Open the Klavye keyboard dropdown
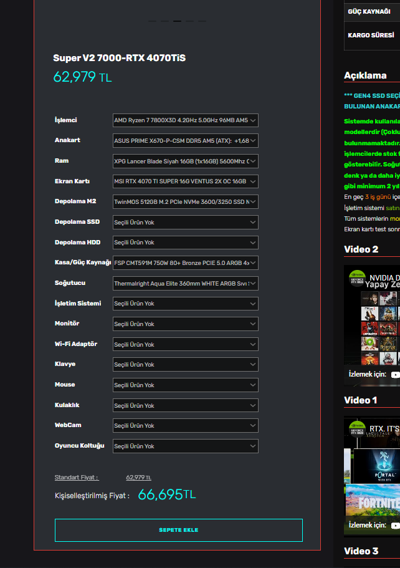 point(185,365)
